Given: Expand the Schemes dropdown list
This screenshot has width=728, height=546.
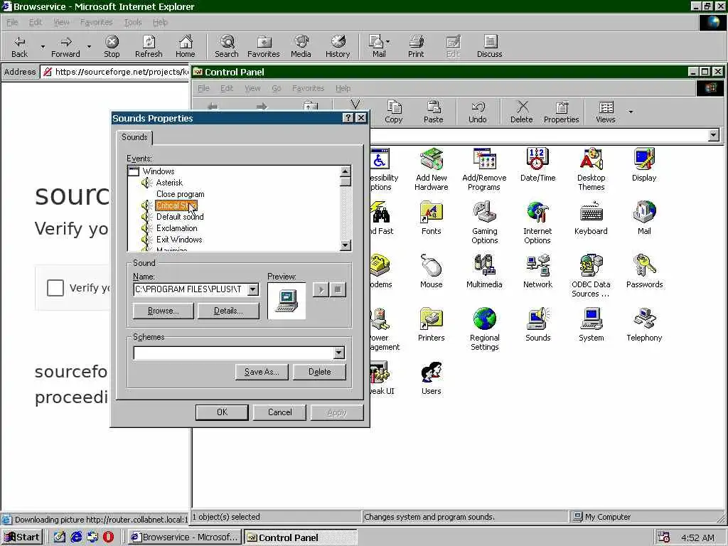Looking at the screenshot, I should tap(339, 353).
